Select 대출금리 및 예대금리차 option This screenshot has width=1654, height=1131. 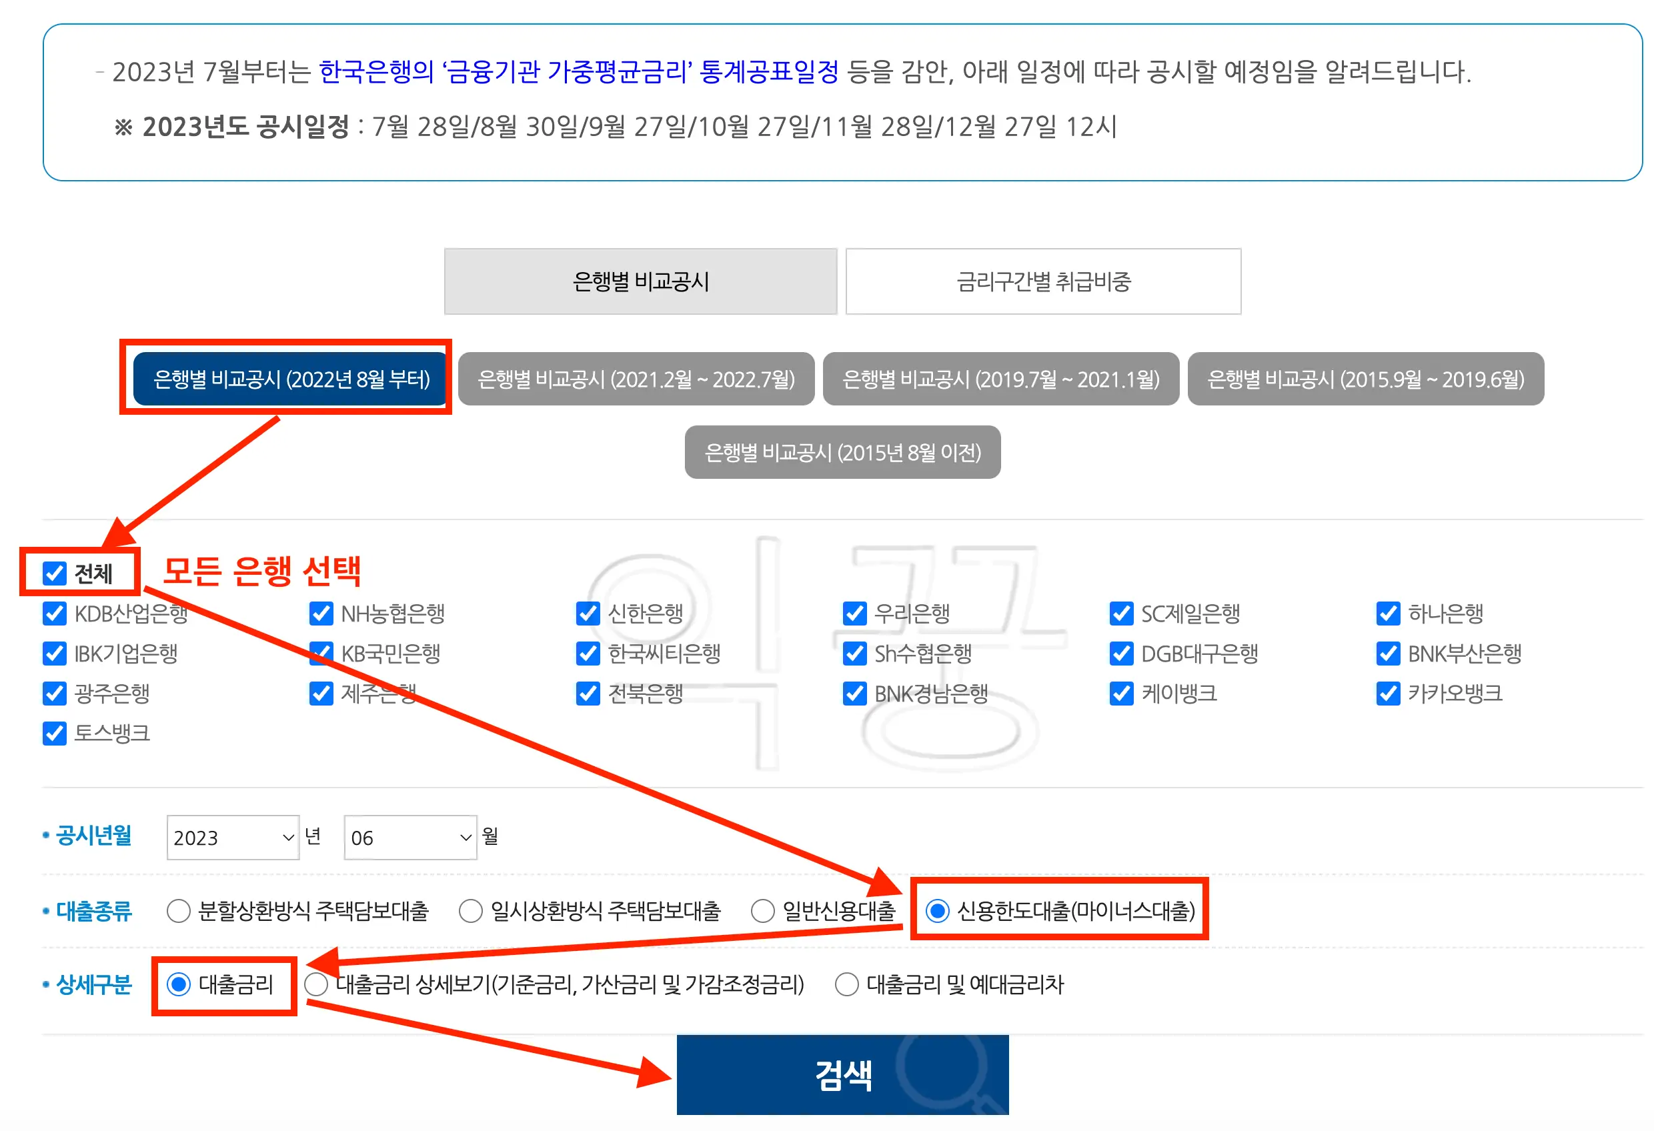point(847,984)
